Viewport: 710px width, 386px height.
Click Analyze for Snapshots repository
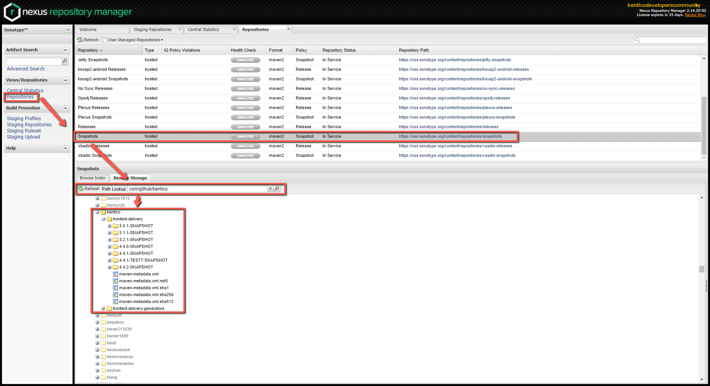(x=245, y=137)
